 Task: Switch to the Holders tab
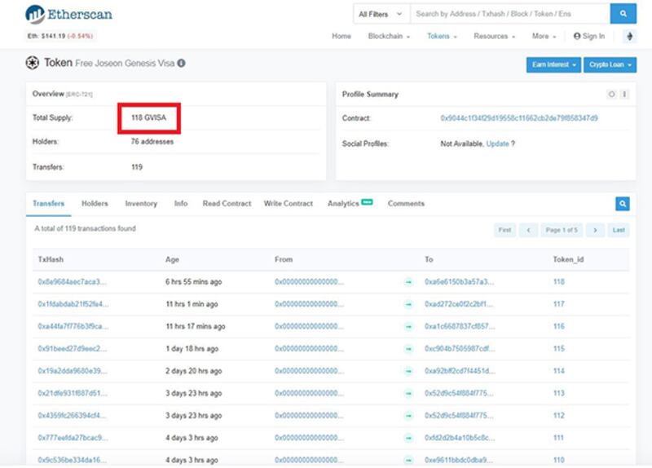click(x=95, y=203)
